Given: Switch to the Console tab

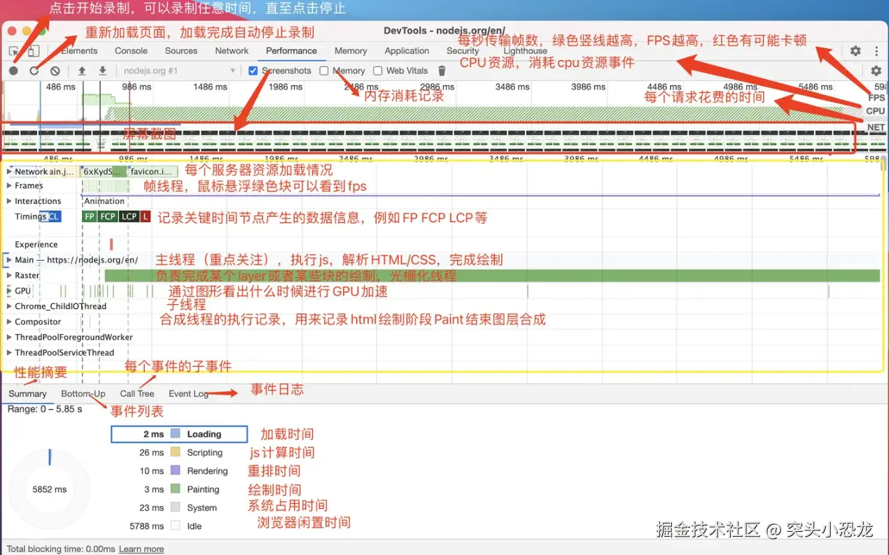Looking at the screenshot, I should (x=131, y=51).
